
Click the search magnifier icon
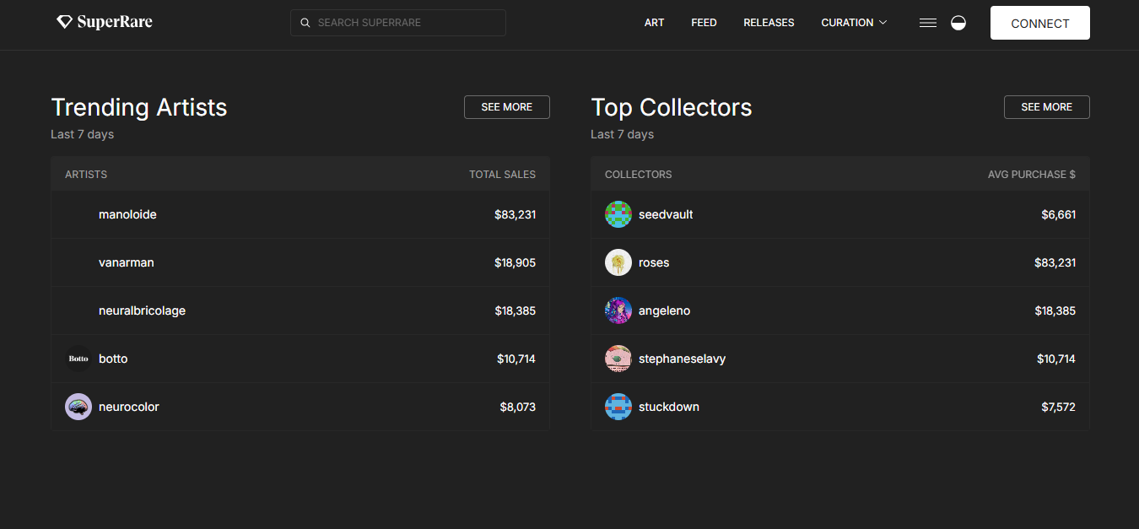[x=305, y=23]
